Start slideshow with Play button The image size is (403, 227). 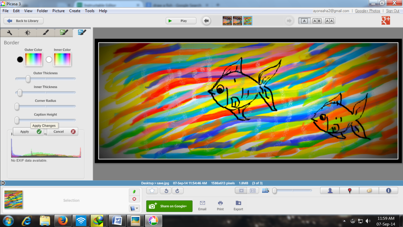click(x=181, y=21)
